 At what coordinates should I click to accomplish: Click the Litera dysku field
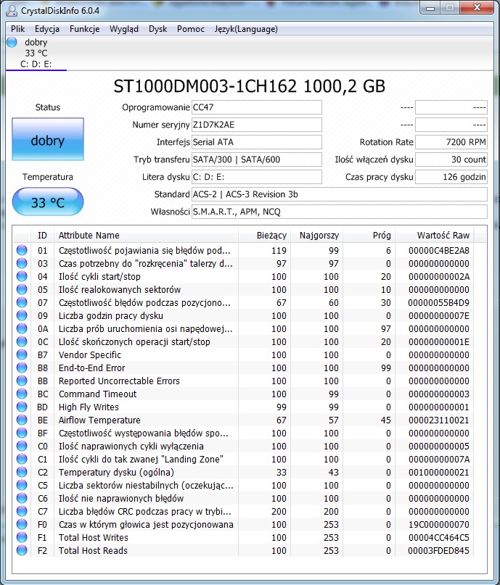point(257,177)
